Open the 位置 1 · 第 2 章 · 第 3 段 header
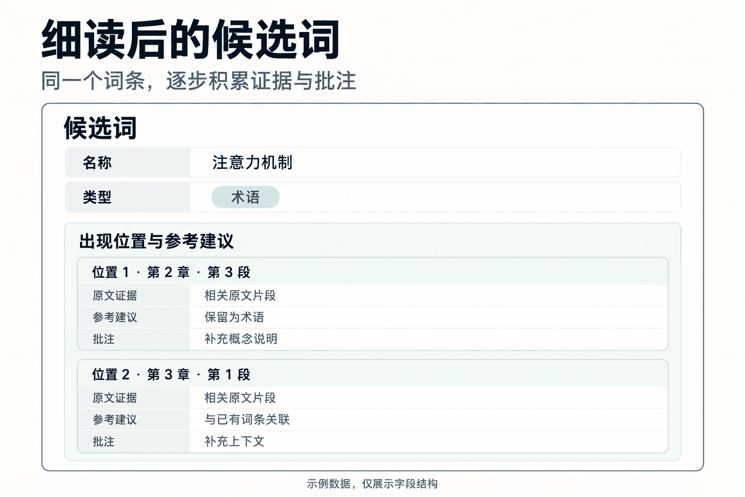Screen dimensions: 745x497 [x=372, y=272]
